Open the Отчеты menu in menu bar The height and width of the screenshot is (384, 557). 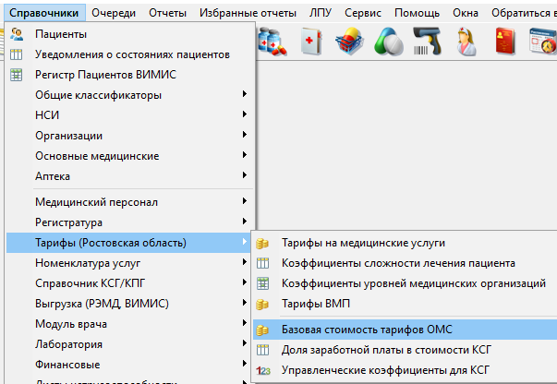(x=166, y=13)
